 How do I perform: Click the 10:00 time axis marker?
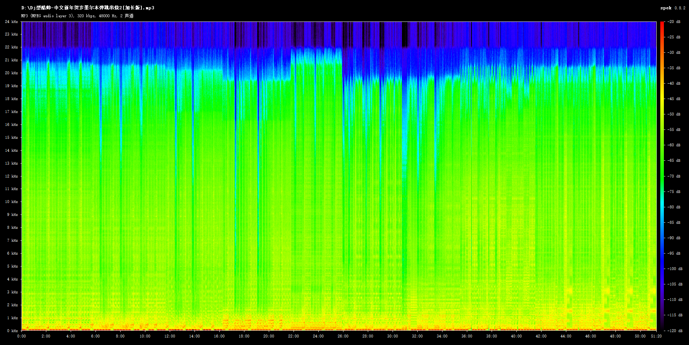[145, 336]
